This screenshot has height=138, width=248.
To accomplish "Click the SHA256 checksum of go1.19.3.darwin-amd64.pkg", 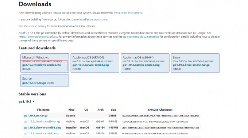I will click(160, 128).
